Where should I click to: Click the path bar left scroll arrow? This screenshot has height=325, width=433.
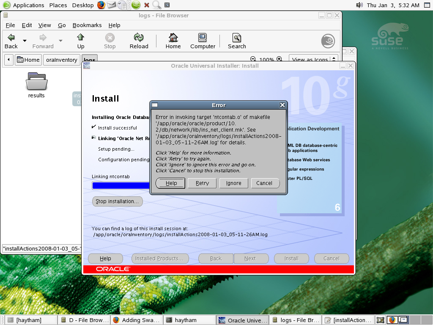click(8, 60)
